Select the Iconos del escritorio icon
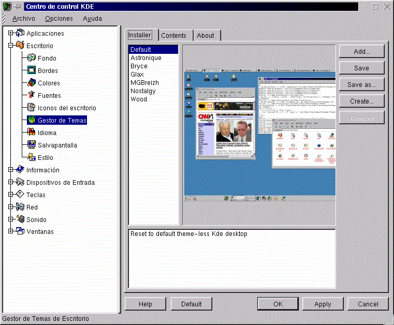Viewport: 394px width, 325px height. (31, 108)
